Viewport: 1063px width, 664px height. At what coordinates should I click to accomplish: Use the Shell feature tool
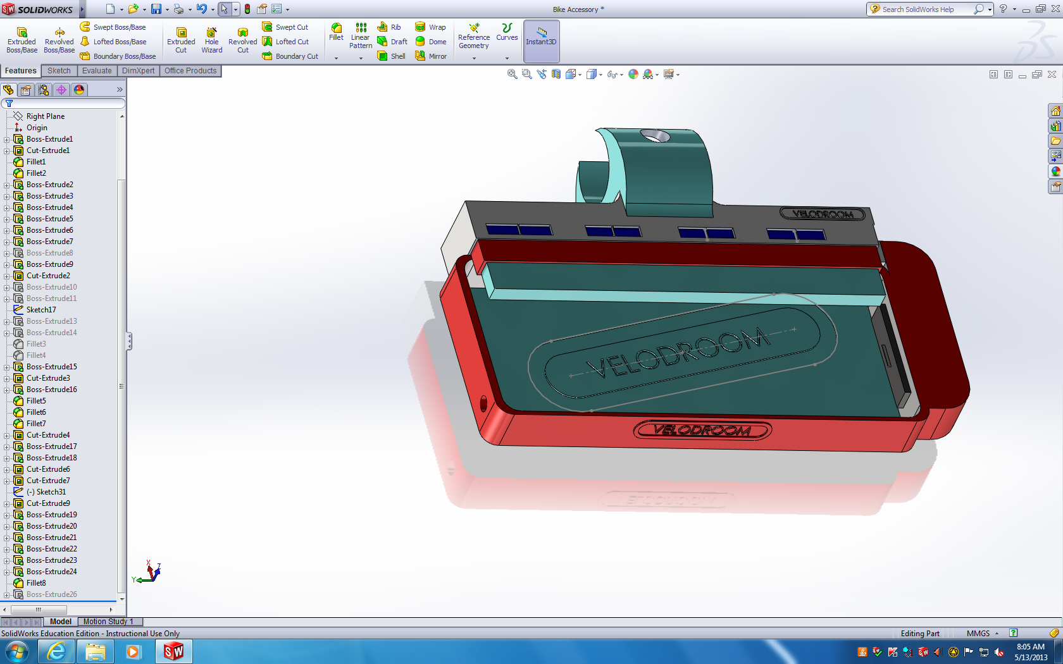click(392, 56)
